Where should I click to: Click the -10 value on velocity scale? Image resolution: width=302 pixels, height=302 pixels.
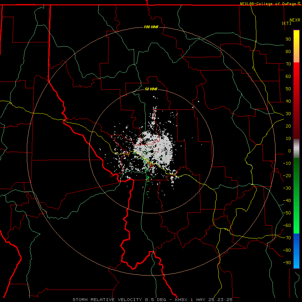pos(287,163)
